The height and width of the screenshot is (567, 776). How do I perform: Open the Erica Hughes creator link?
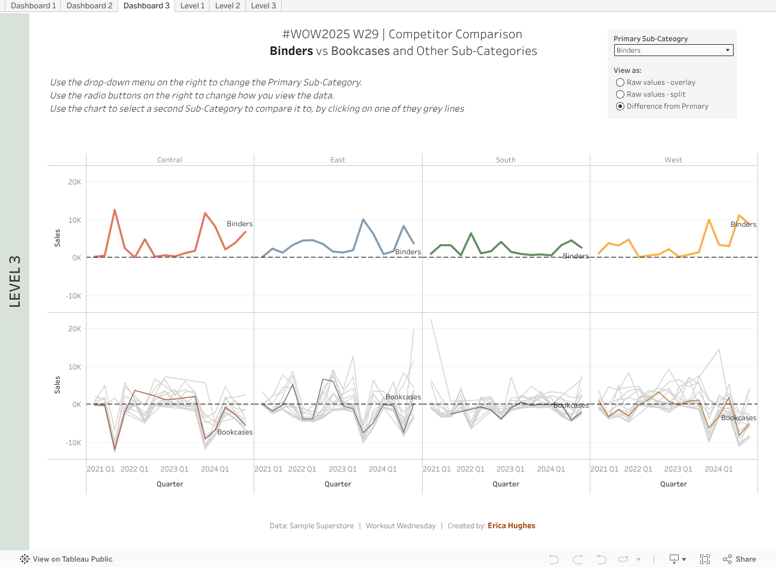click(x=511, y=526)
